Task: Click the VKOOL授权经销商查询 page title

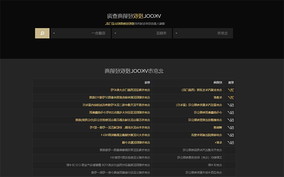Action: coord(134,16)
